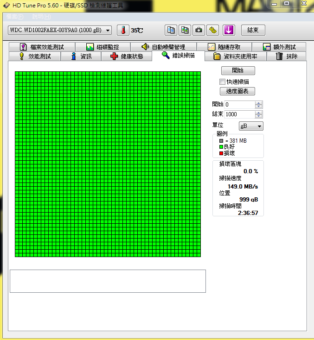Click the red 損壞 legend swatch
The image size is (314, 340).
pos(221,153)
